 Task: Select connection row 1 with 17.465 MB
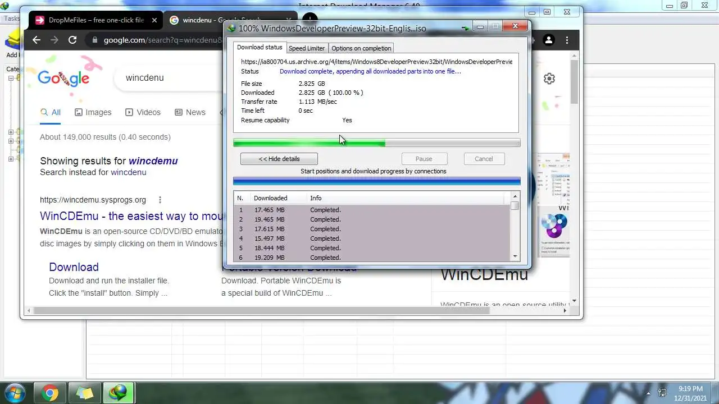[x=371, y=210]
